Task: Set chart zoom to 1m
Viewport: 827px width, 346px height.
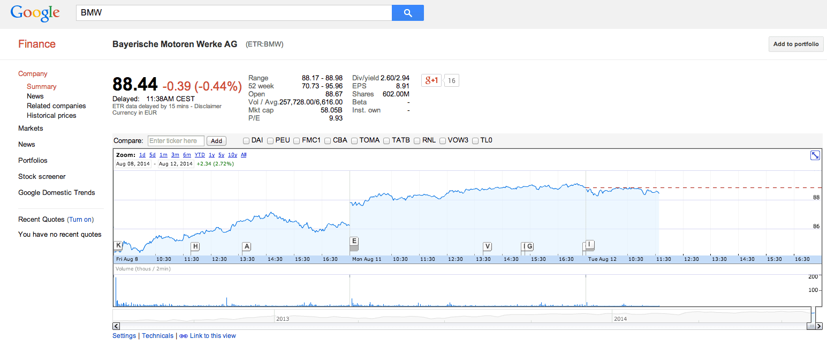Action: click(x=163, y=155)
